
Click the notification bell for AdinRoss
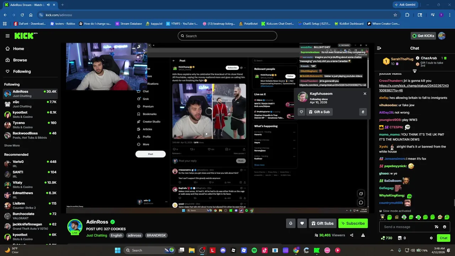point(290,223)
